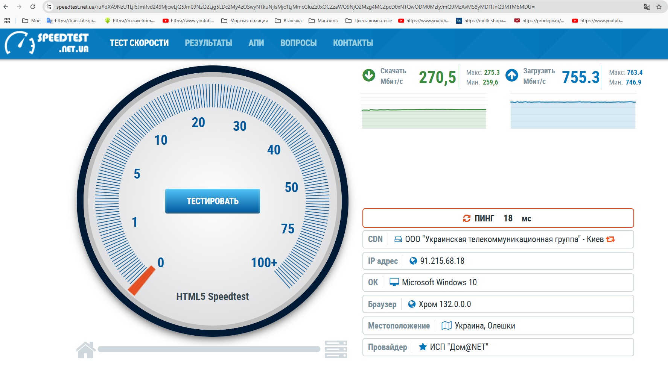The height and width of the screenshot is (368, 668).
Task: Start the test with the ТЕСТИРОВАТЬ button
Action: [x=213, y=201]
